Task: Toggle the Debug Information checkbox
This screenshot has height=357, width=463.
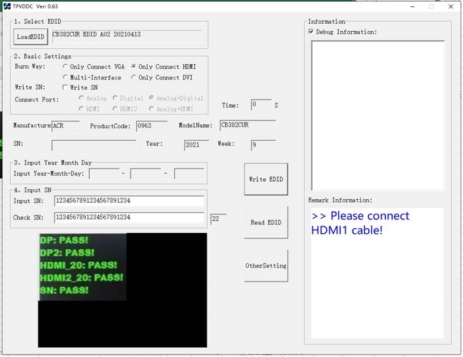Action: (310, 32)
